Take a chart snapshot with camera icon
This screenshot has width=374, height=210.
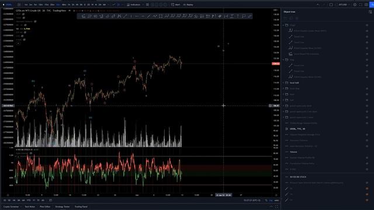366,5
